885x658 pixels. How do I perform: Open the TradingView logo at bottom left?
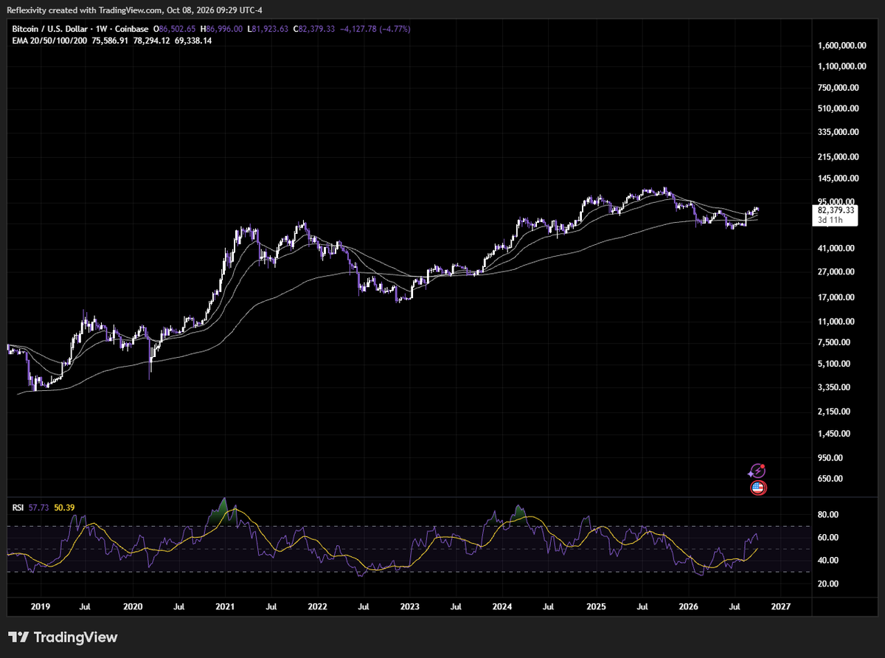pos(63,637)
